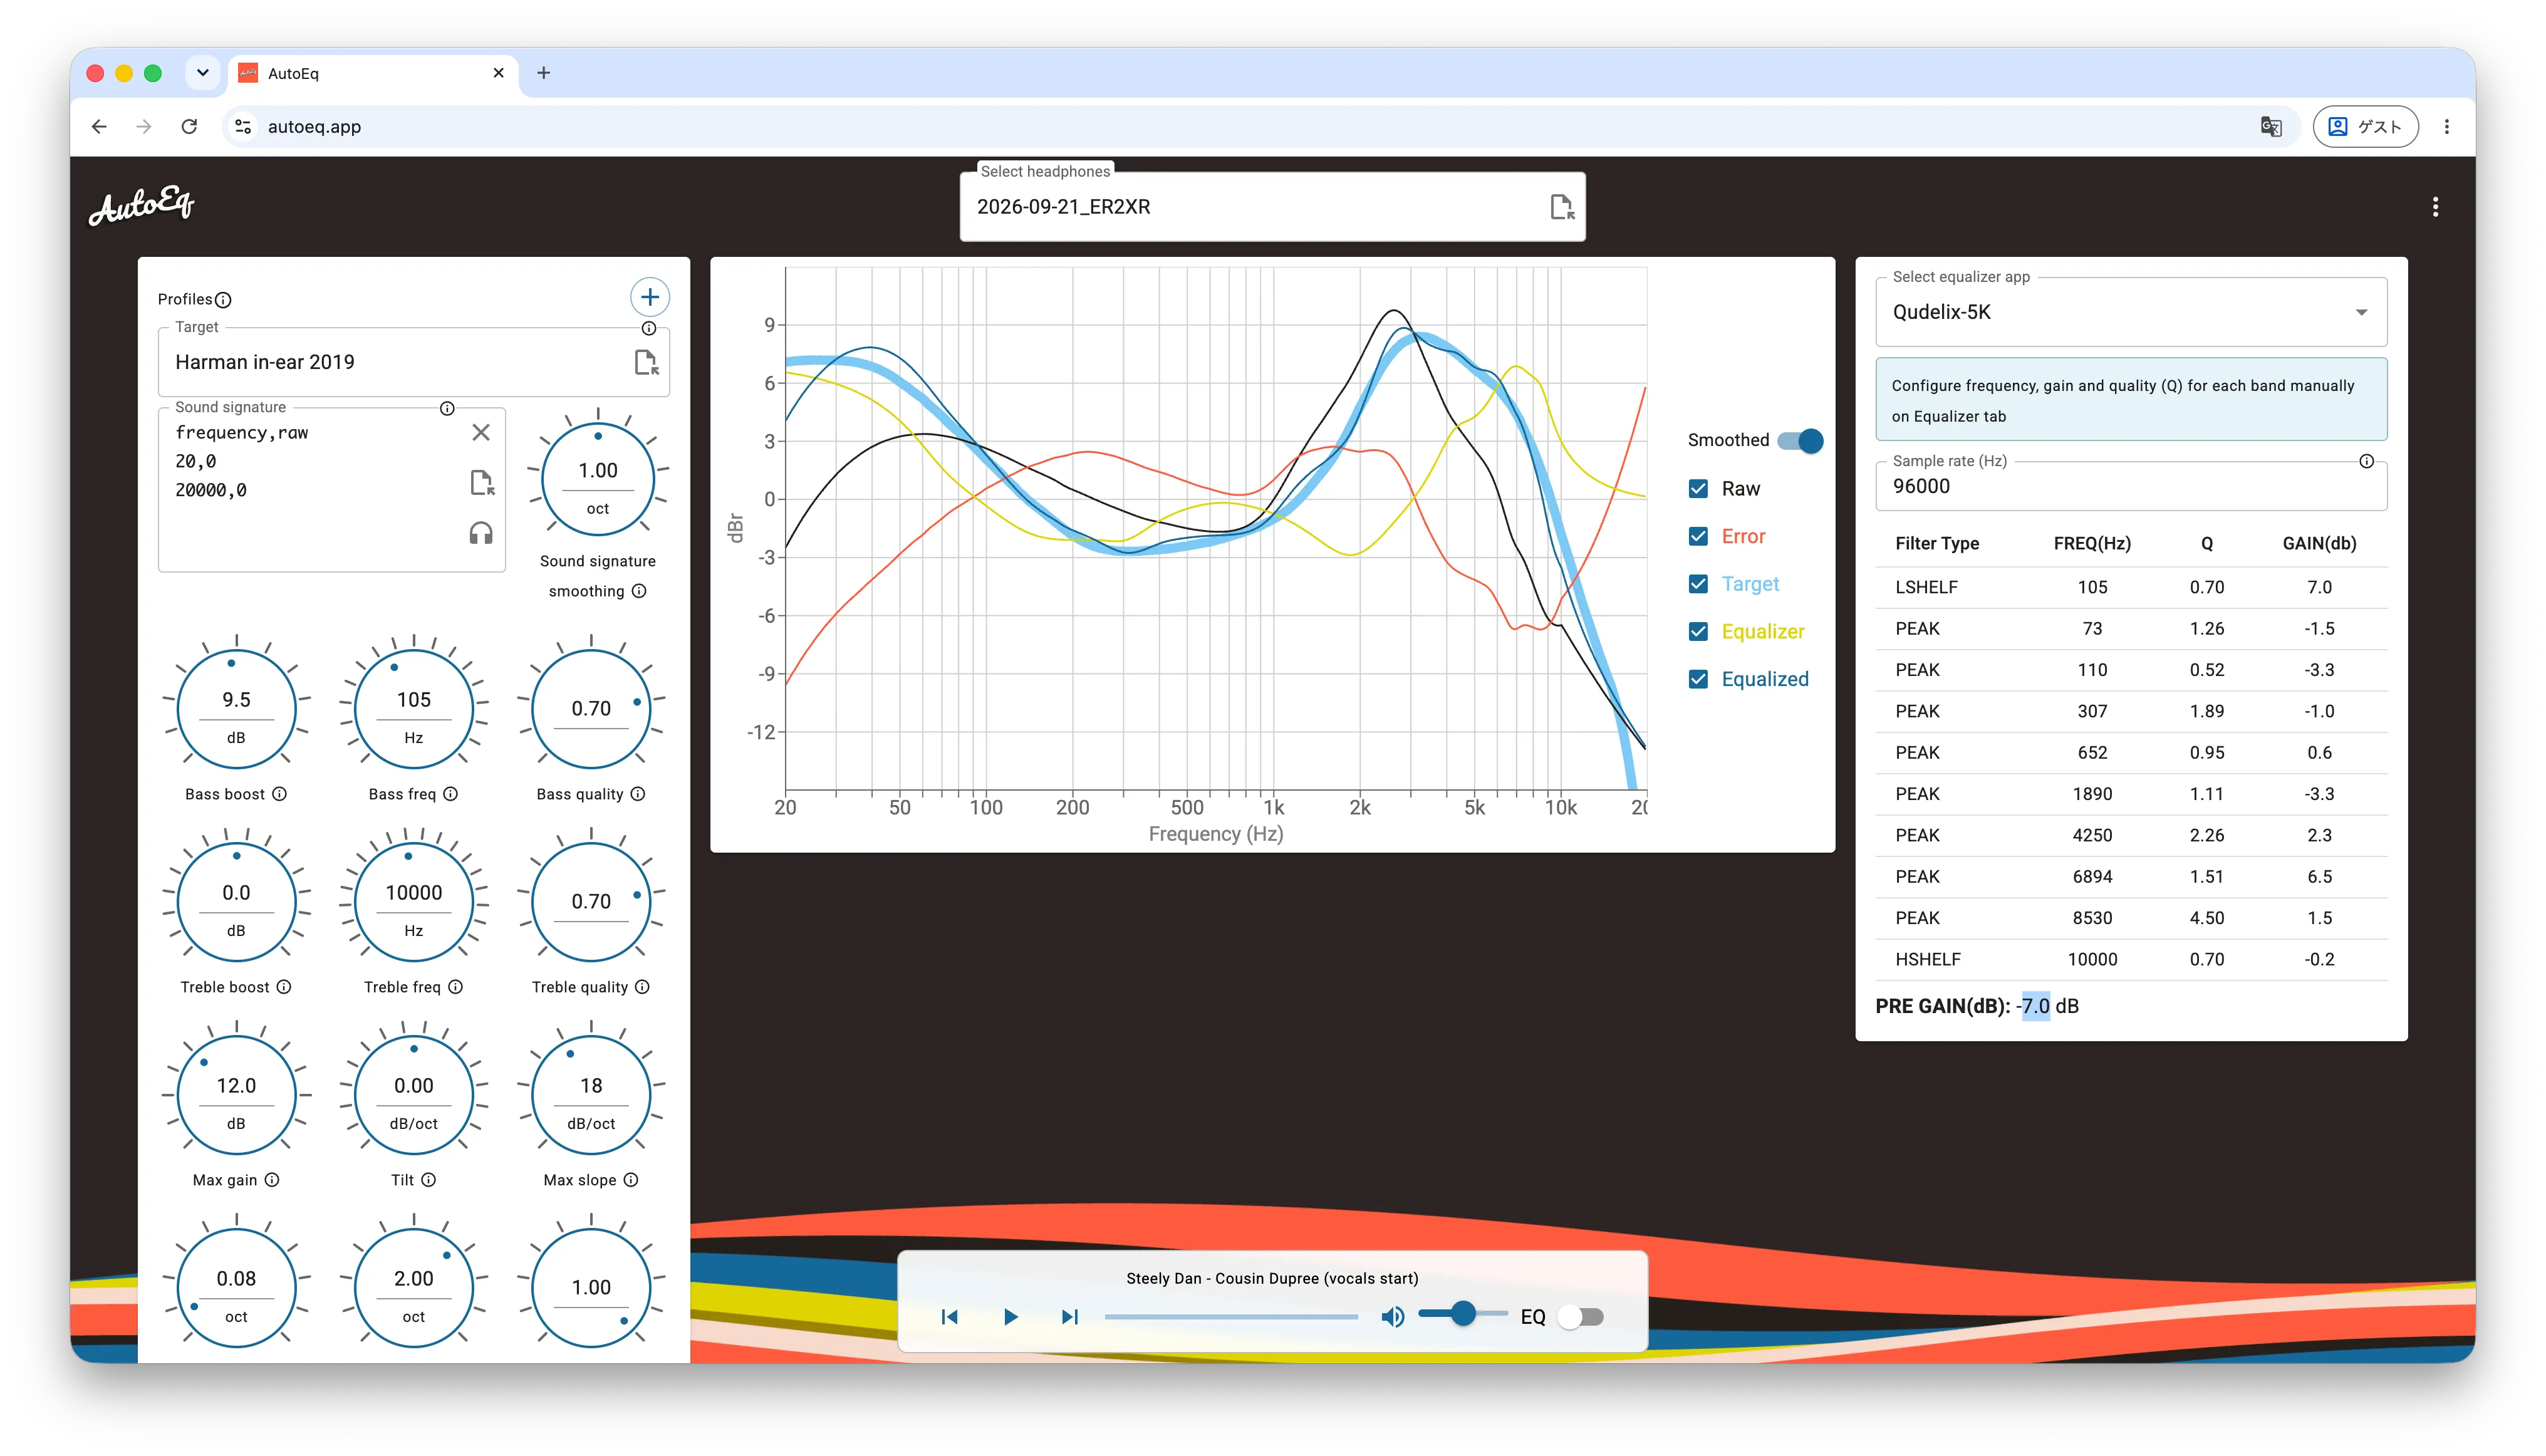Viewport: 2546px width, 1456px height.
Task: Open browser tab search chevron
Action: coord(203,73)
